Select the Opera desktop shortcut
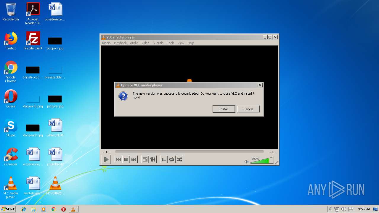The height and width of the screenshot is (213, 379). tap(11, 99)
